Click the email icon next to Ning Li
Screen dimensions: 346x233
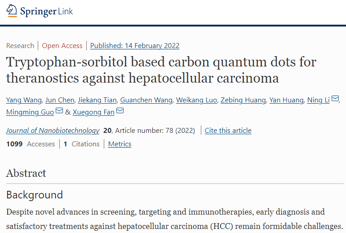tap(335, 99)
